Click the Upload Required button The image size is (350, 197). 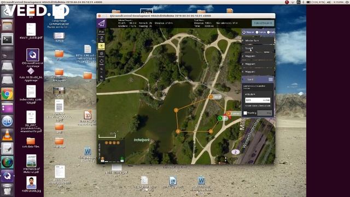263,23
